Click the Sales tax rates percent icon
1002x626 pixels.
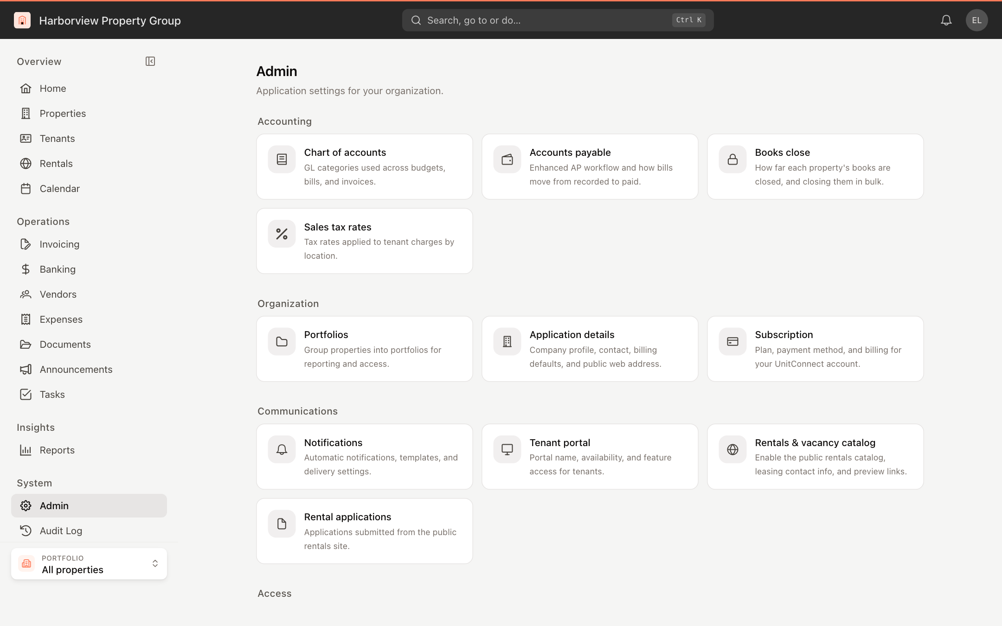coord(282,234)
